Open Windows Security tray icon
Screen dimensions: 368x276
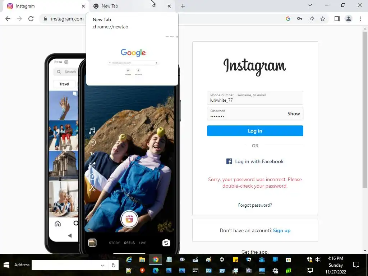click(x=309, y=259)
